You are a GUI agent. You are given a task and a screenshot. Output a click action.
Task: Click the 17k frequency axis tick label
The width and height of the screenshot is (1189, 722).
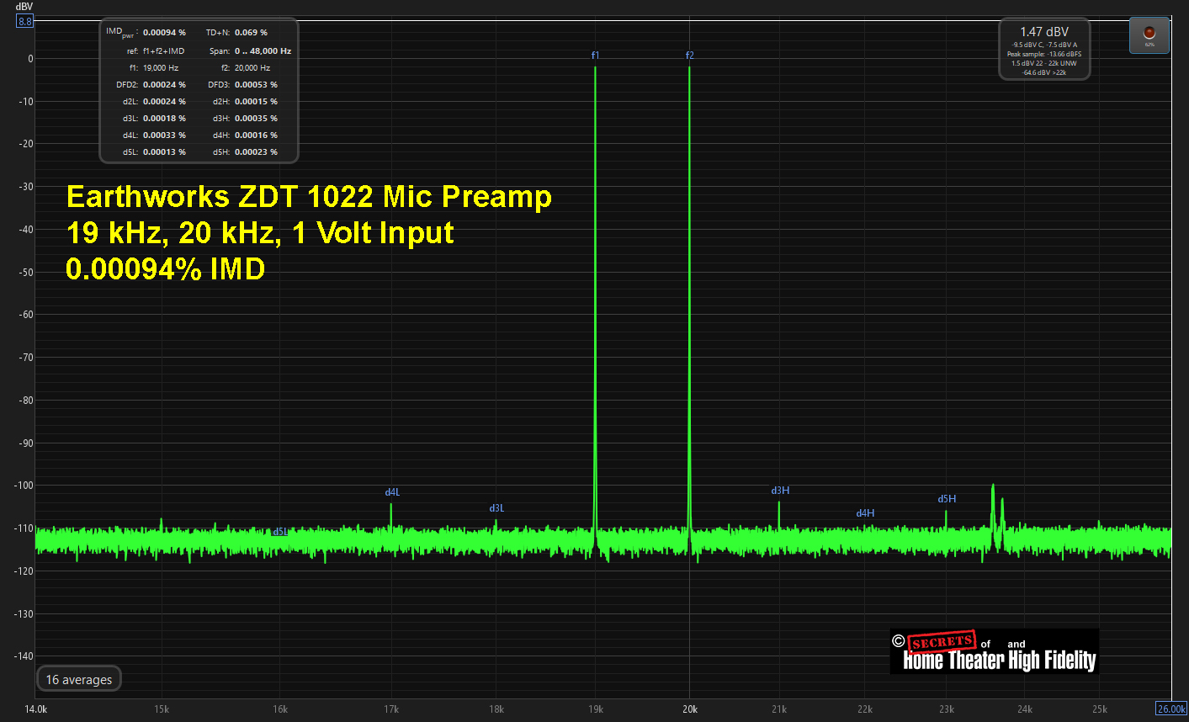click(391, 709)
